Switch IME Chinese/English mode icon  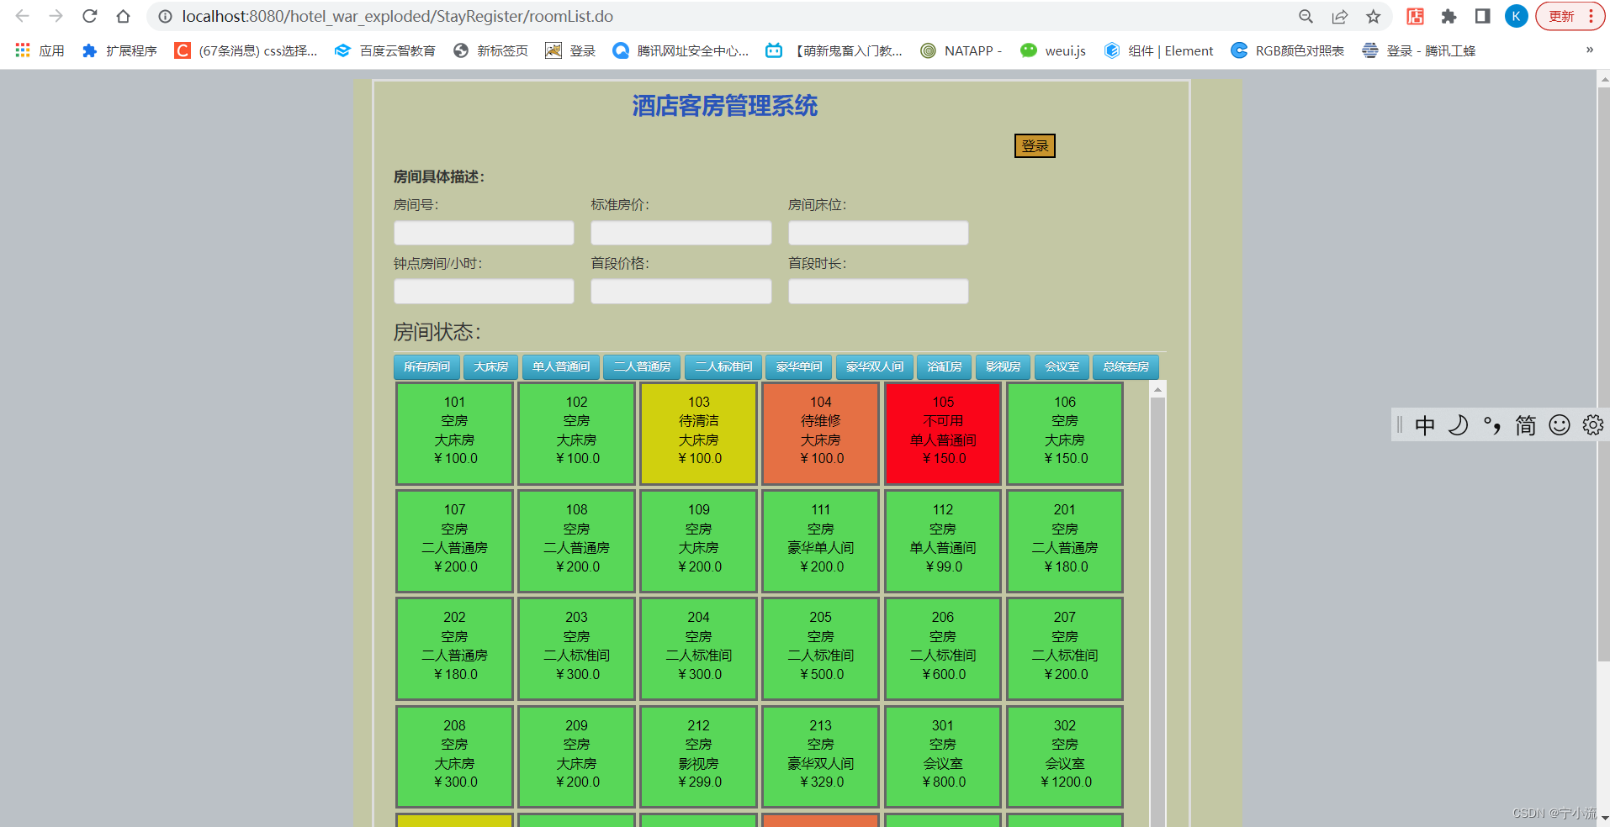tap(1425, 425)
